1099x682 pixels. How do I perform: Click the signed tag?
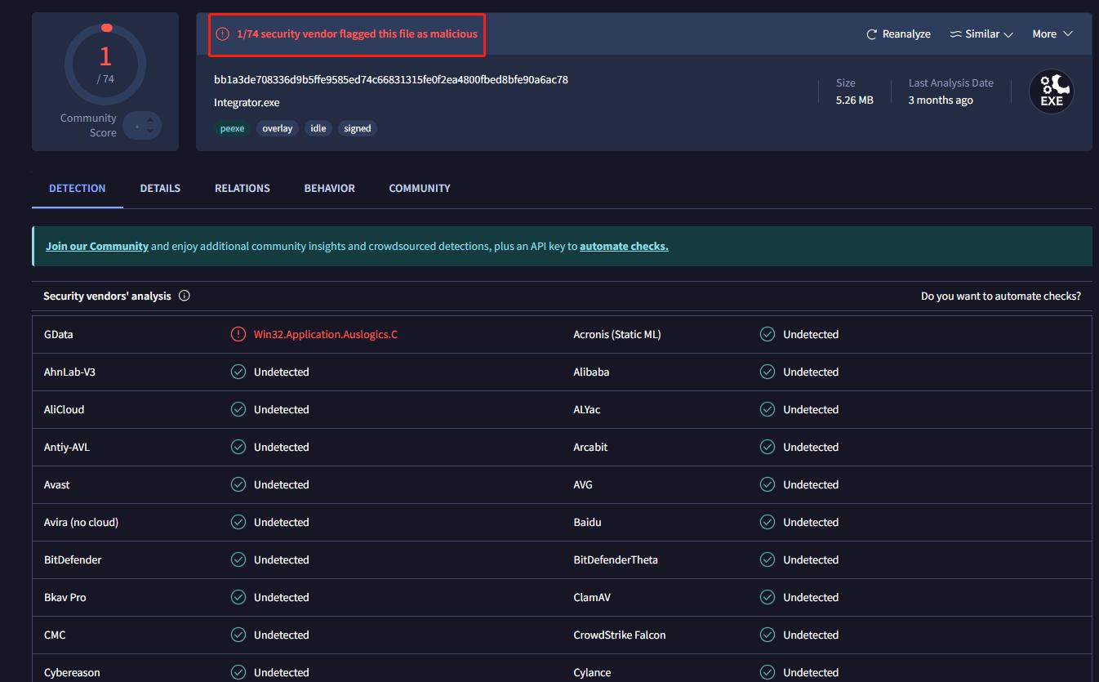click(x=358, y=128)
